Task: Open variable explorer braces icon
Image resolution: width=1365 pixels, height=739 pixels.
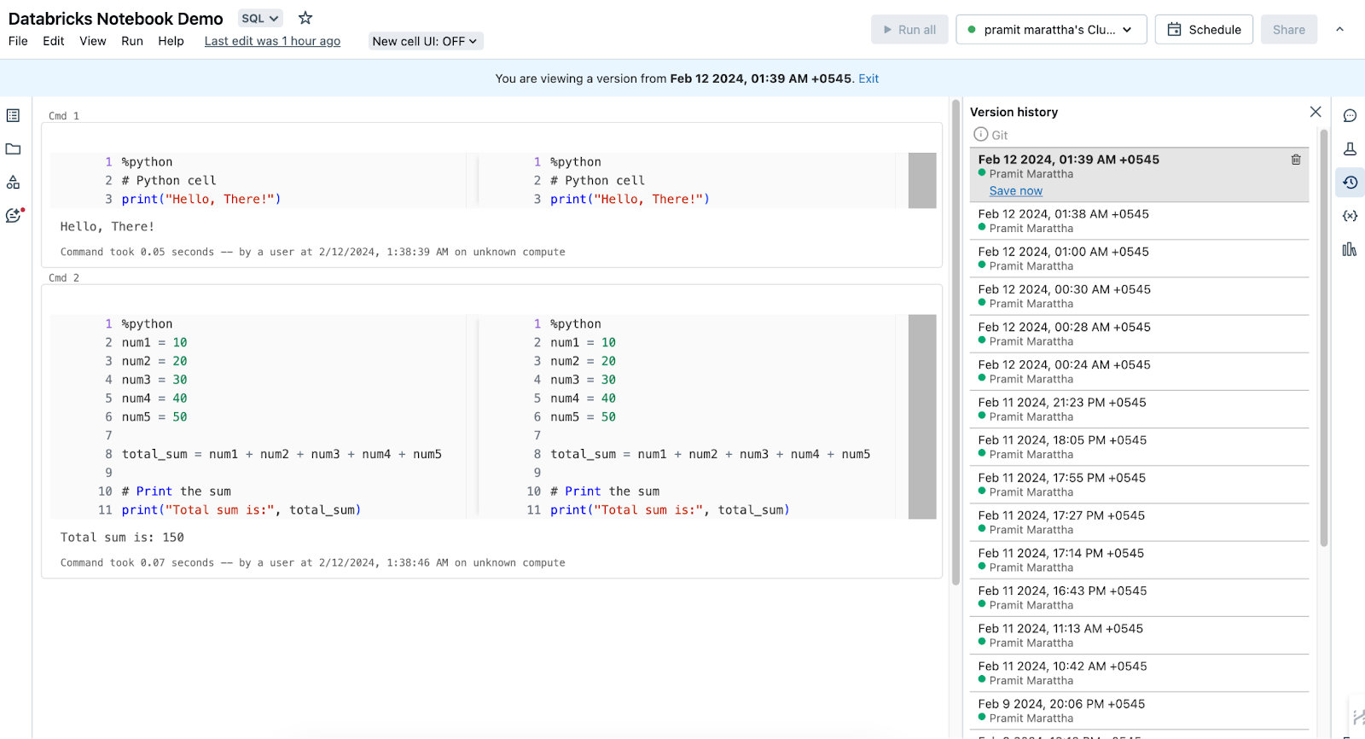Action: (x=1350, y=216)
